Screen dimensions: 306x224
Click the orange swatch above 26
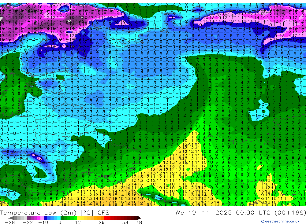click(x=102, y=218)
